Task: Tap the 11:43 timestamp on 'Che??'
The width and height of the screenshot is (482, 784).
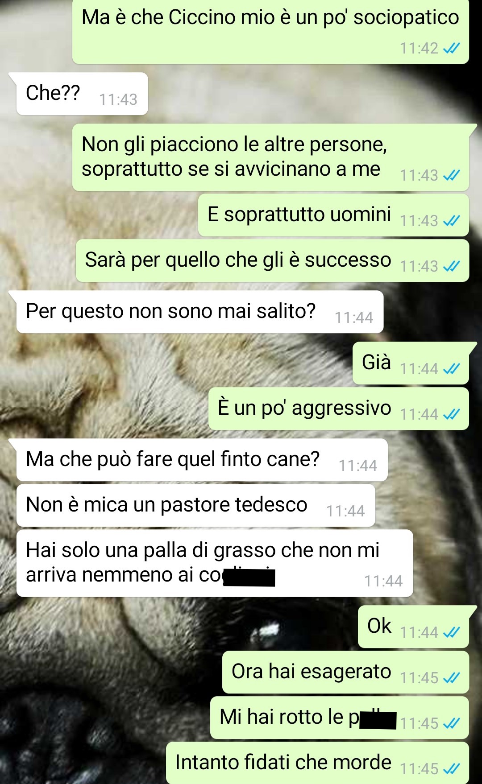Action: 118,99
